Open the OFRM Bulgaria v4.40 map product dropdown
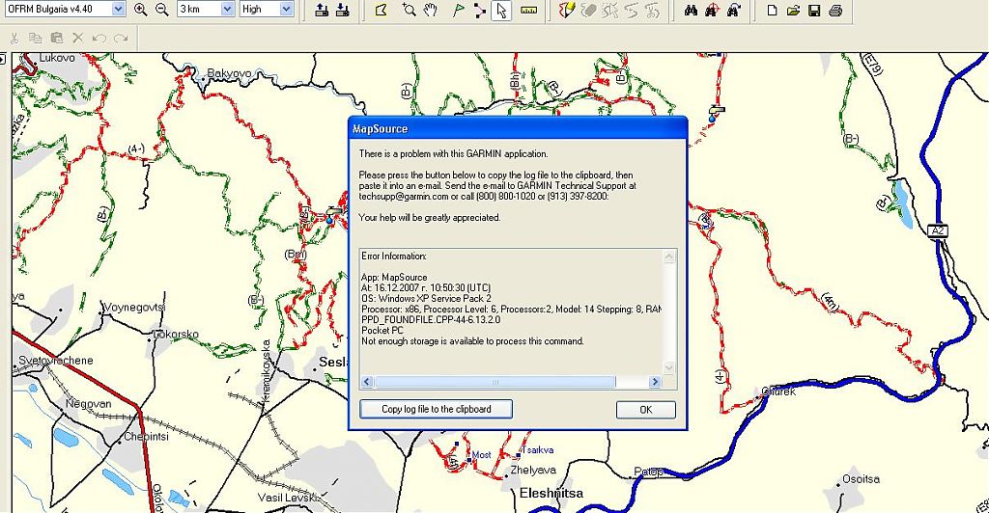This screenshot has width=989, height=513. click(118, 9)
